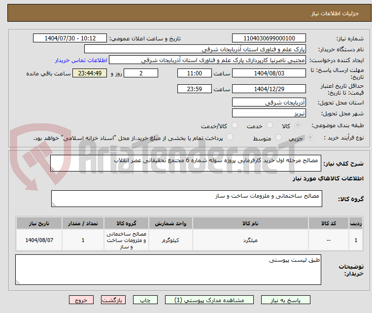
Task: Click the اطلاعات کالاهای مورد نیاز heading
Action: [328, 178]
